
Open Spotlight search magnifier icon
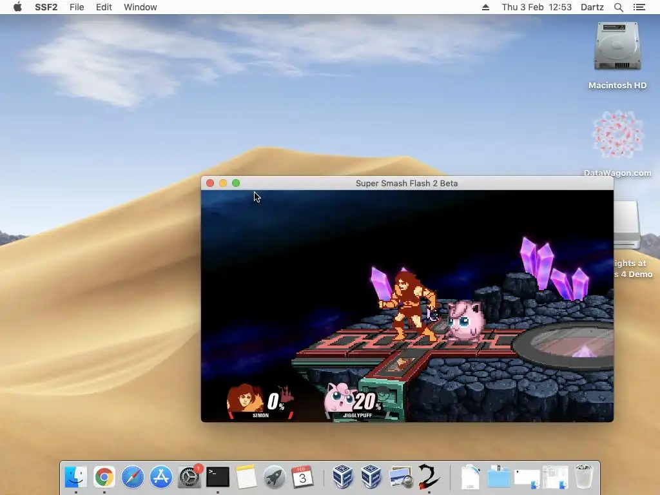pyautogui.click(x=618, y=7)
